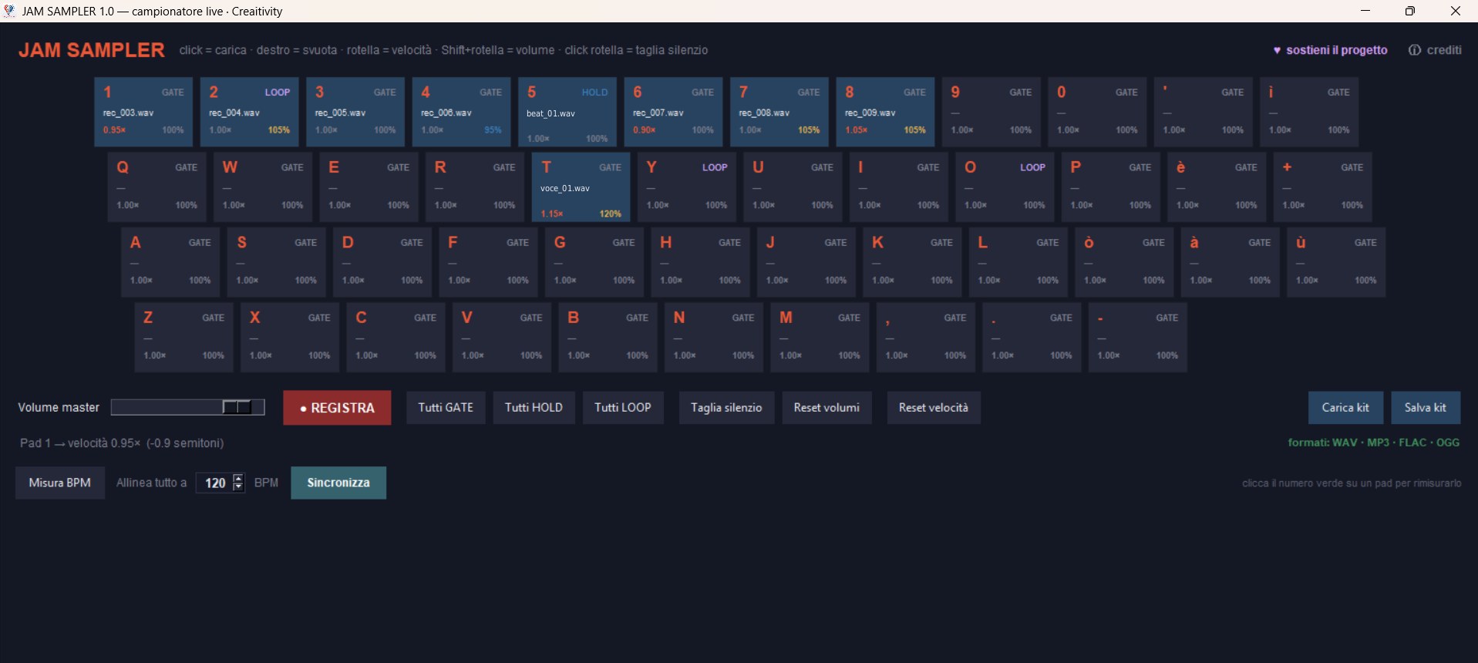Click the Taglia silenzio button
The width and height of the screenshot is (1478, 663).
pos(726,407)
